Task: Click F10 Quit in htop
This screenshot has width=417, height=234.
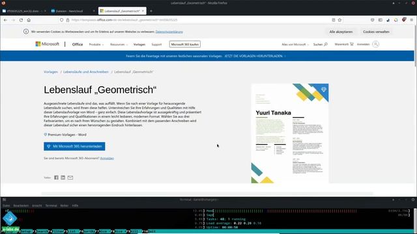Action: pos(149,231)
